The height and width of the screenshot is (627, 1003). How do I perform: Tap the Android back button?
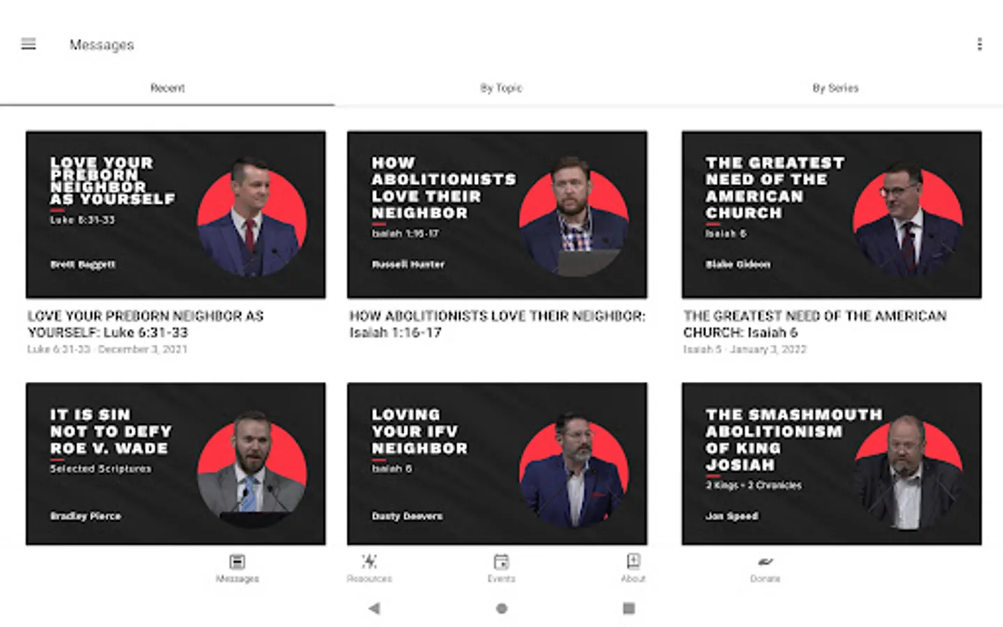pos(374,608)
